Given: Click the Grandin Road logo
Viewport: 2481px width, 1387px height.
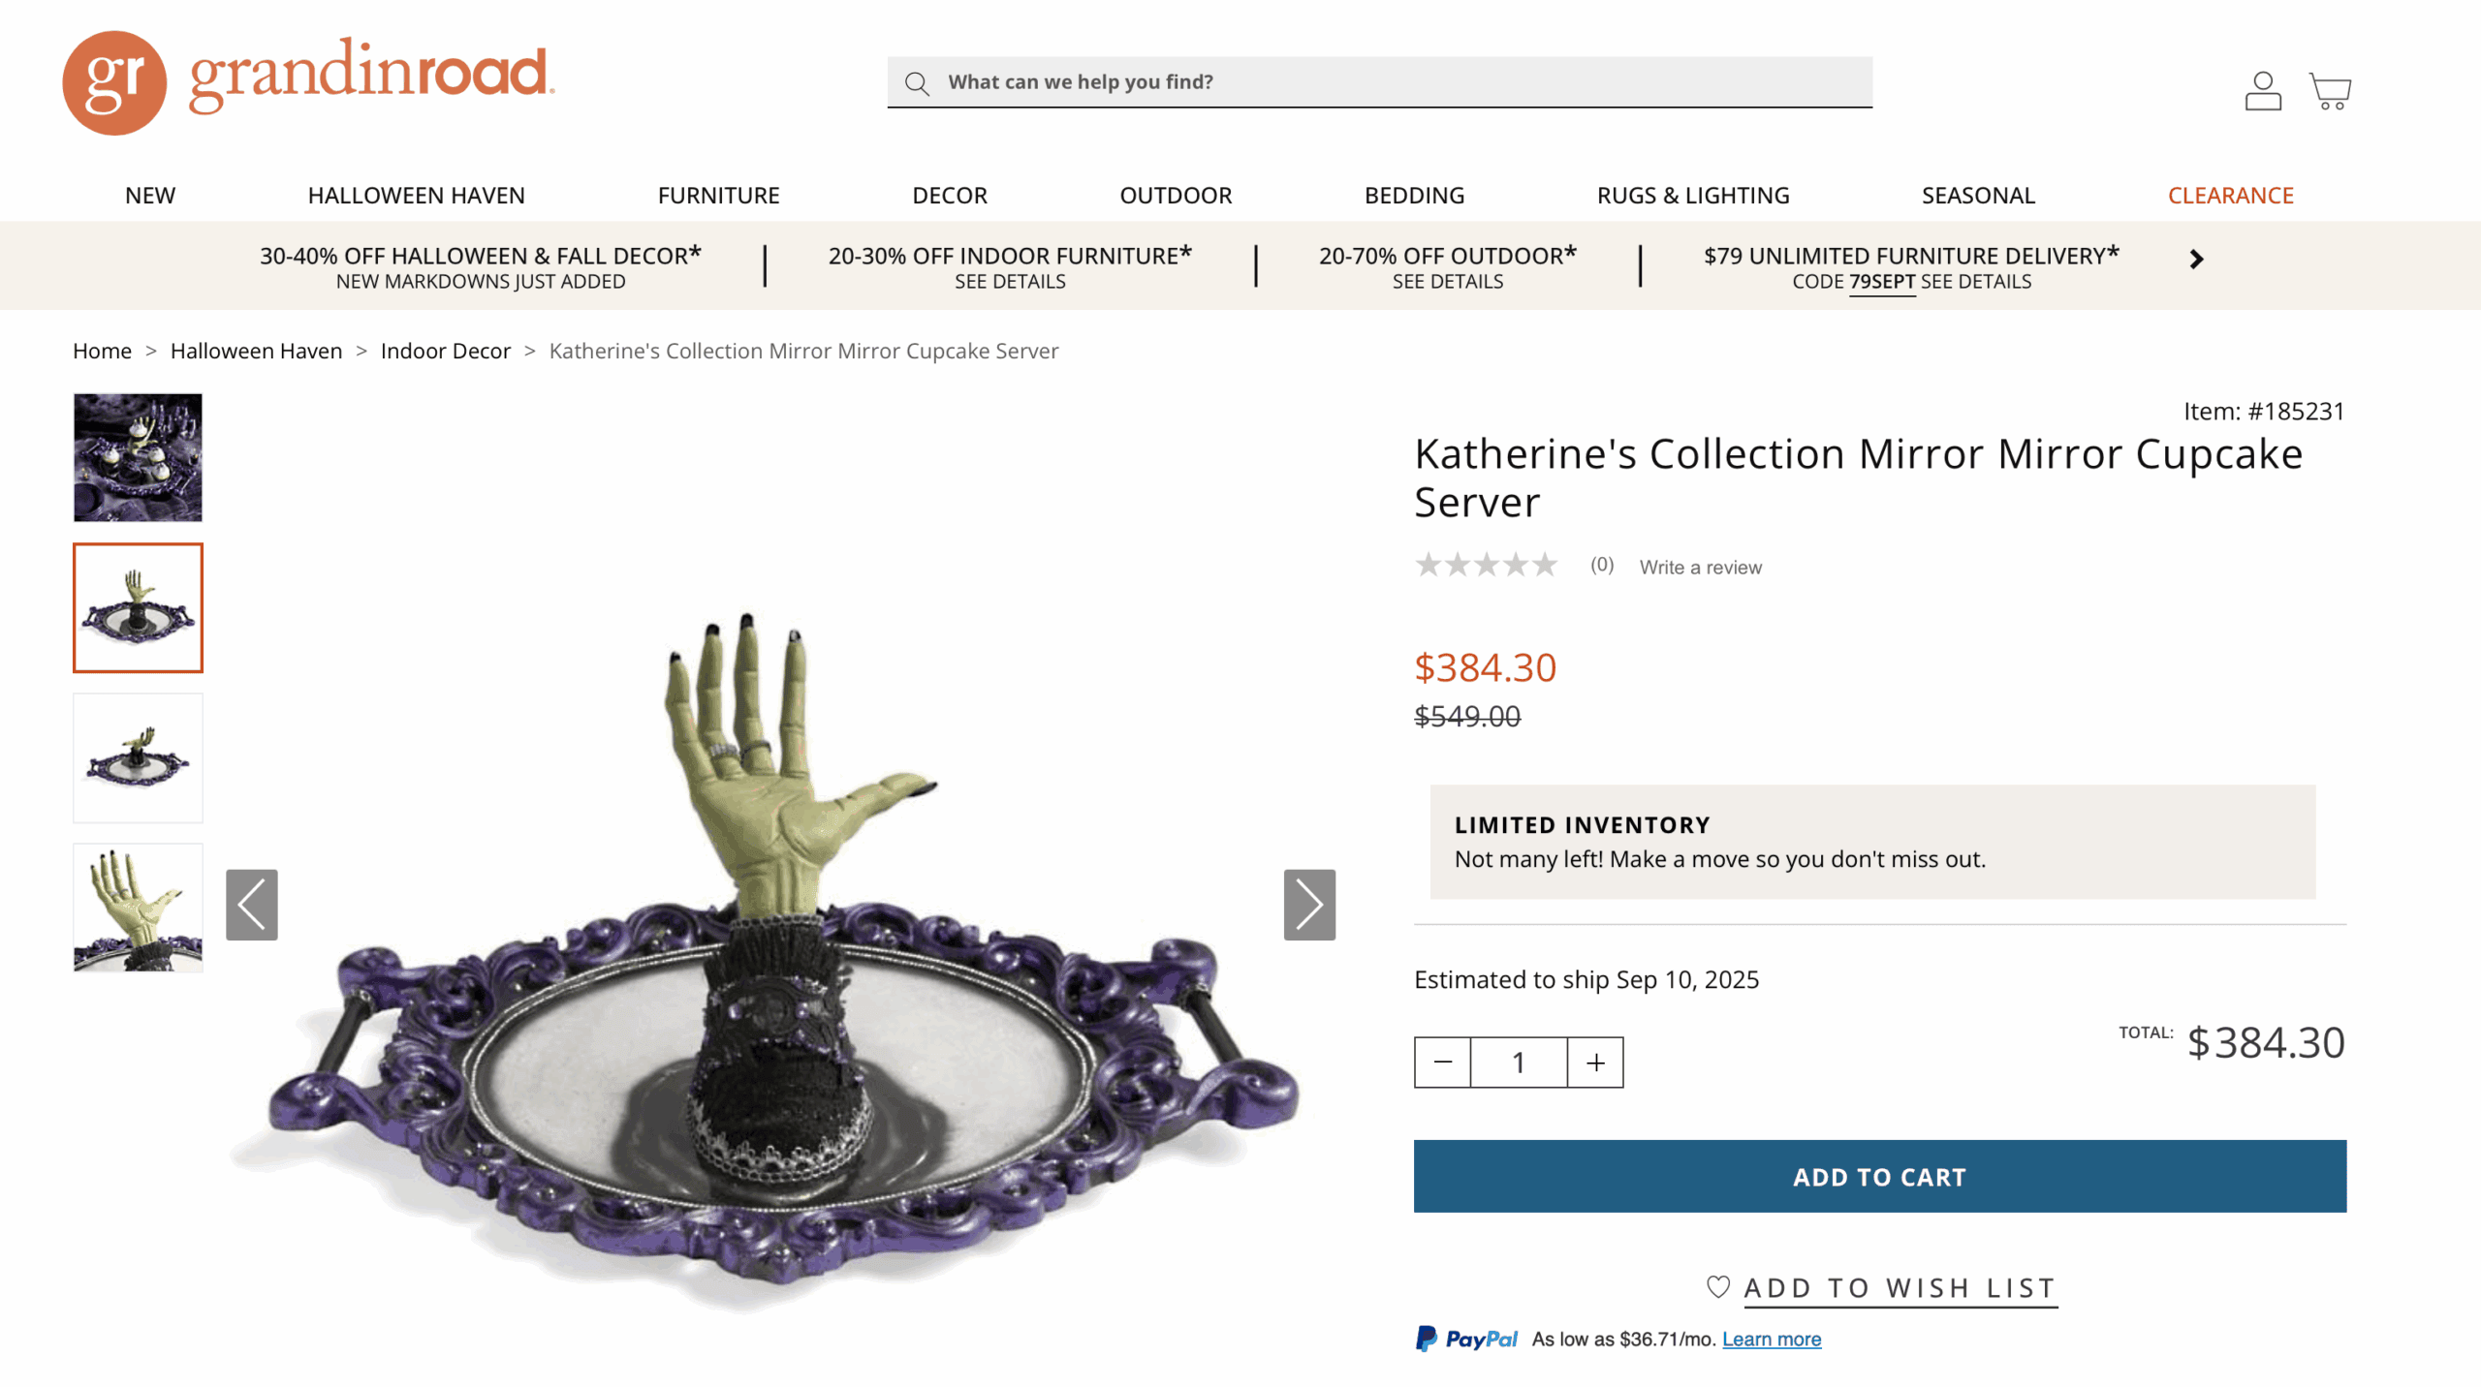Looking at the screenshot, I should (308, 81).
